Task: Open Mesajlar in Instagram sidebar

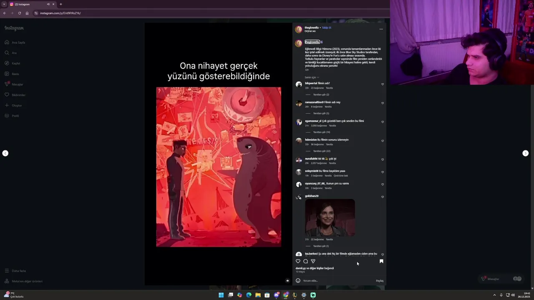Action: coord(14,84)
